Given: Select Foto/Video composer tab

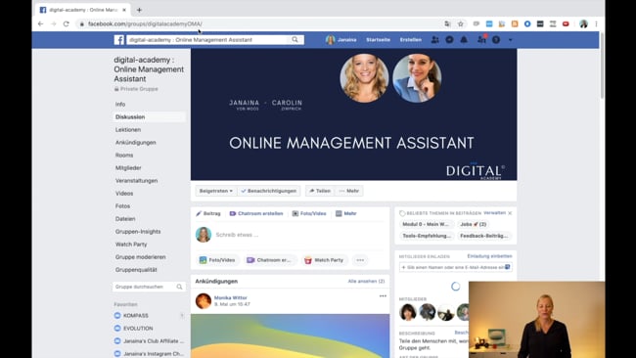Looking at the screenshot, I should (x=309, y=213).
